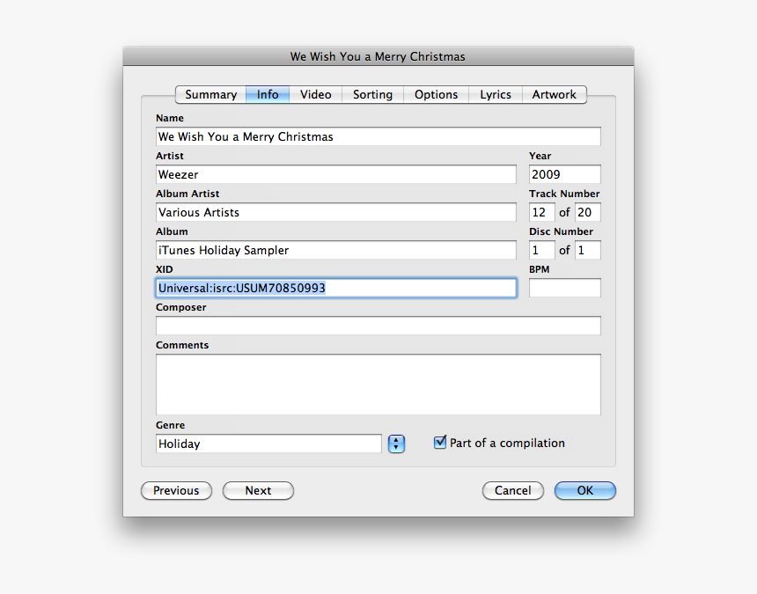Open the Genre selection stepper
Image resolution: width=757 pixels, height=594 pixels.
pos(395,444)
